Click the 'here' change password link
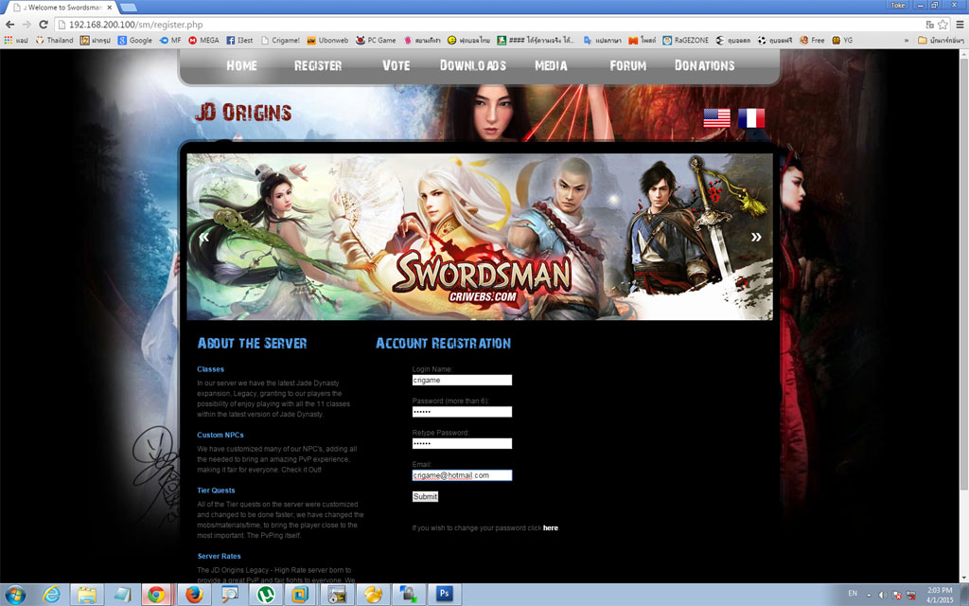Screen dimensions: 969x606 point(551,528)
